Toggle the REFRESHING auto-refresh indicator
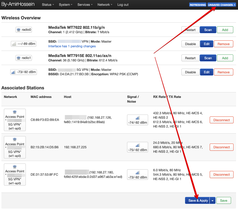Image resolution: width=238 pixels, height=213 pixels. [x=198, y=5]
